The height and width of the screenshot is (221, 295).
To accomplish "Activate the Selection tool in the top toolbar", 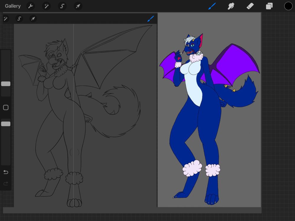I will (x=62, y=6).
